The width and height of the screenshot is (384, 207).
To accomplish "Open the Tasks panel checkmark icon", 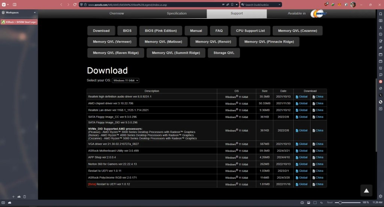I will [x=380, y=68].
